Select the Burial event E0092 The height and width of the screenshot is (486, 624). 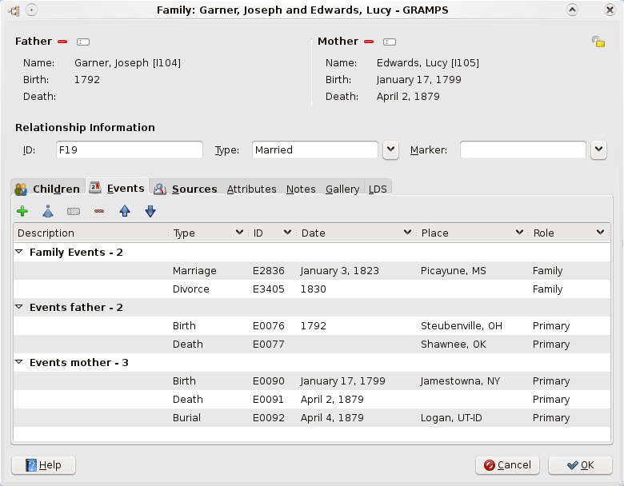[x=312, y=417]
